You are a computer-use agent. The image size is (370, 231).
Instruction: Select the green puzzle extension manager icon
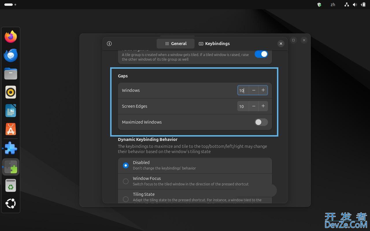[x=11, y=167]
